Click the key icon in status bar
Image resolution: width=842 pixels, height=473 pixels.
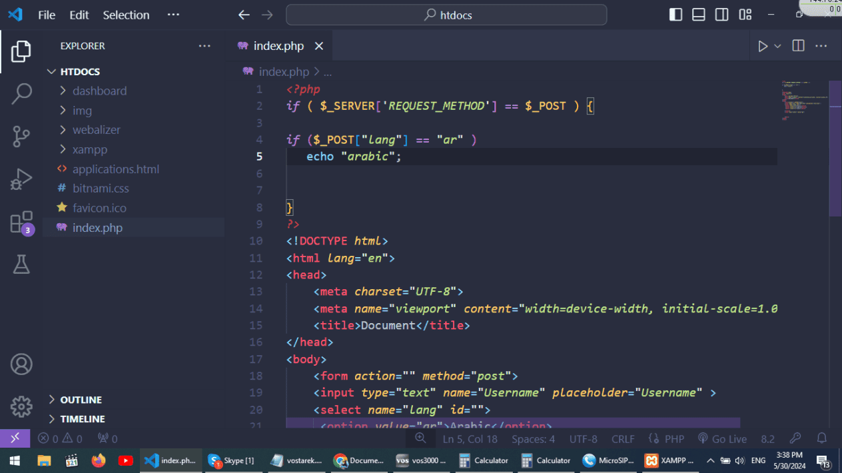point(795,438)
